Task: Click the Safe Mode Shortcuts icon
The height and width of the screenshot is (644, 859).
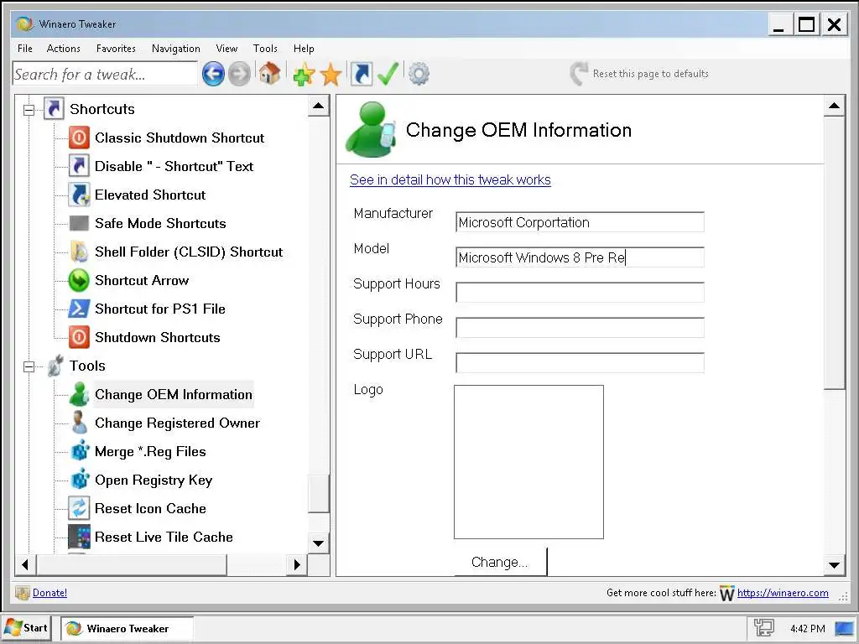Action: [x=79, y=223]
